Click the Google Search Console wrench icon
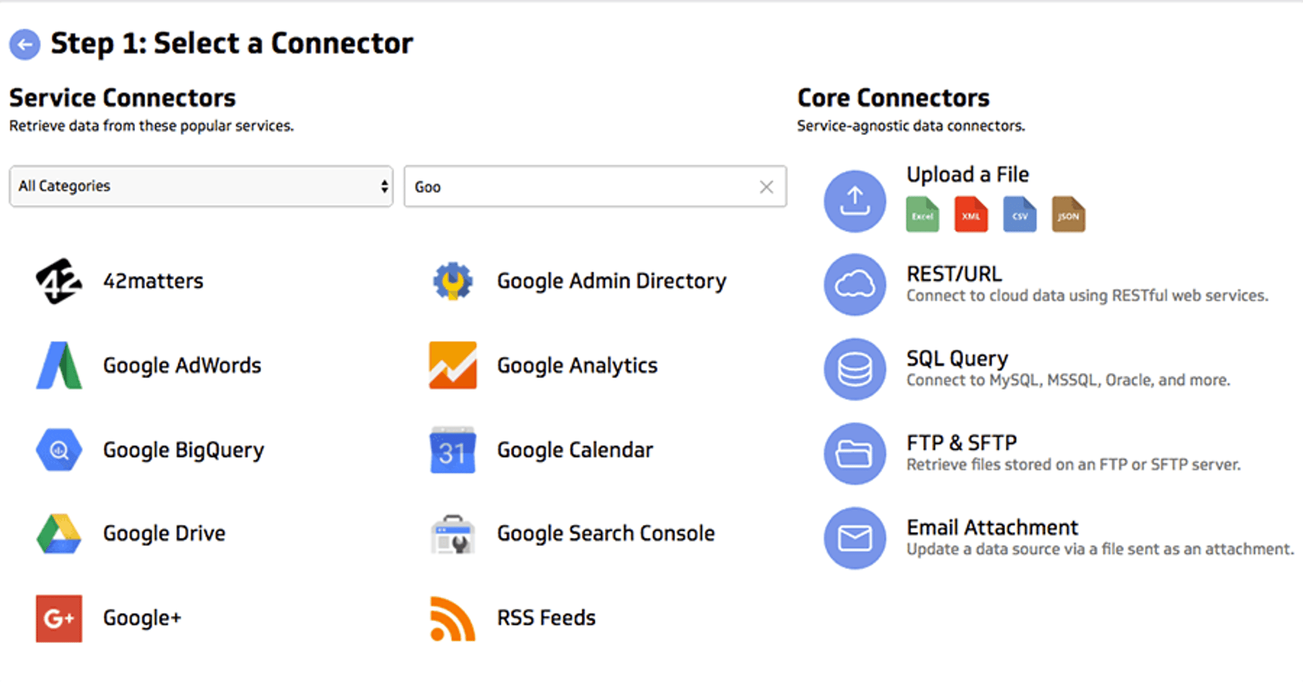The image size is (1303, 683). [x=452, y=534]
